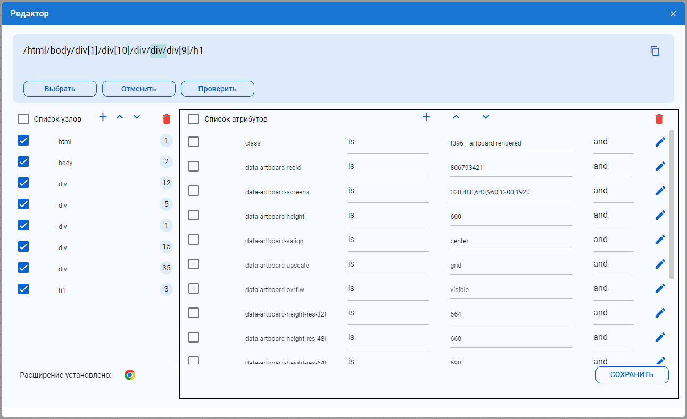Select the h1 node label

[62, 290]
